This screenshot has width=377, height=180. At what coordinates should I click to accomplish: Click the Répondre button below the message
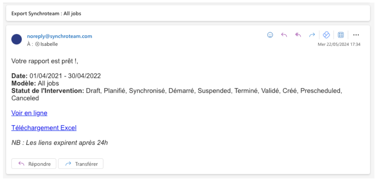tap(34, 164)
